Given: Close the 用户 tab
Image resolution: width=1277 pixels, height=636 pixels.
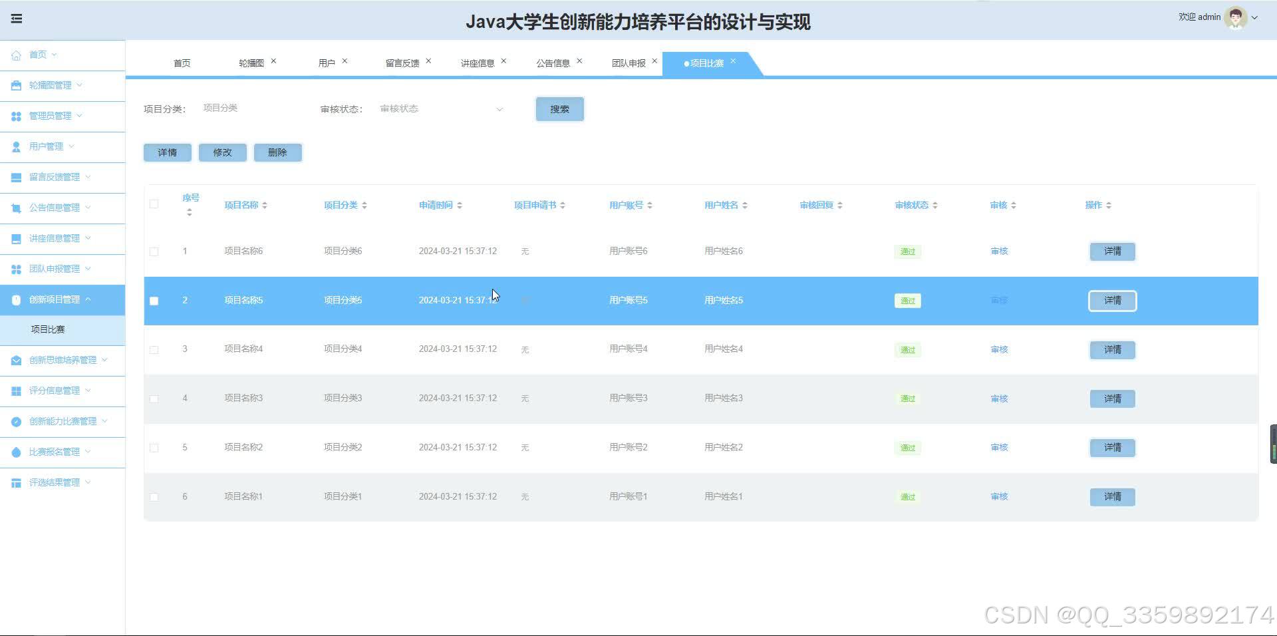Looking at the screenshot, I should (x=345, y=61).
